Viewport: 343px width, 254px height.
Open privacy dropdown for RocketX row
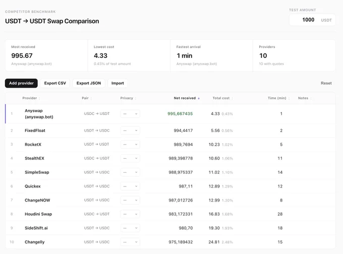point(130,145)
